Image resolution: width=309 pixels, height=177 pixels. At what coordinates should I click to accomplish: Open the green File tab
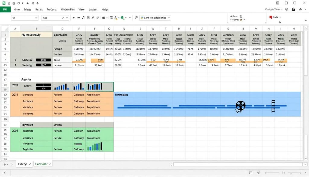pyautogui.click(x=5, y=9)
